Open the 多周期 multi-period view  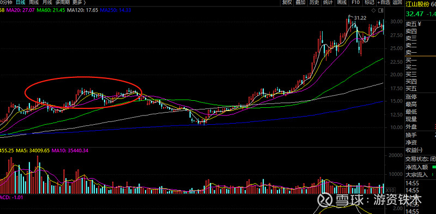click(x=63, y=3)
